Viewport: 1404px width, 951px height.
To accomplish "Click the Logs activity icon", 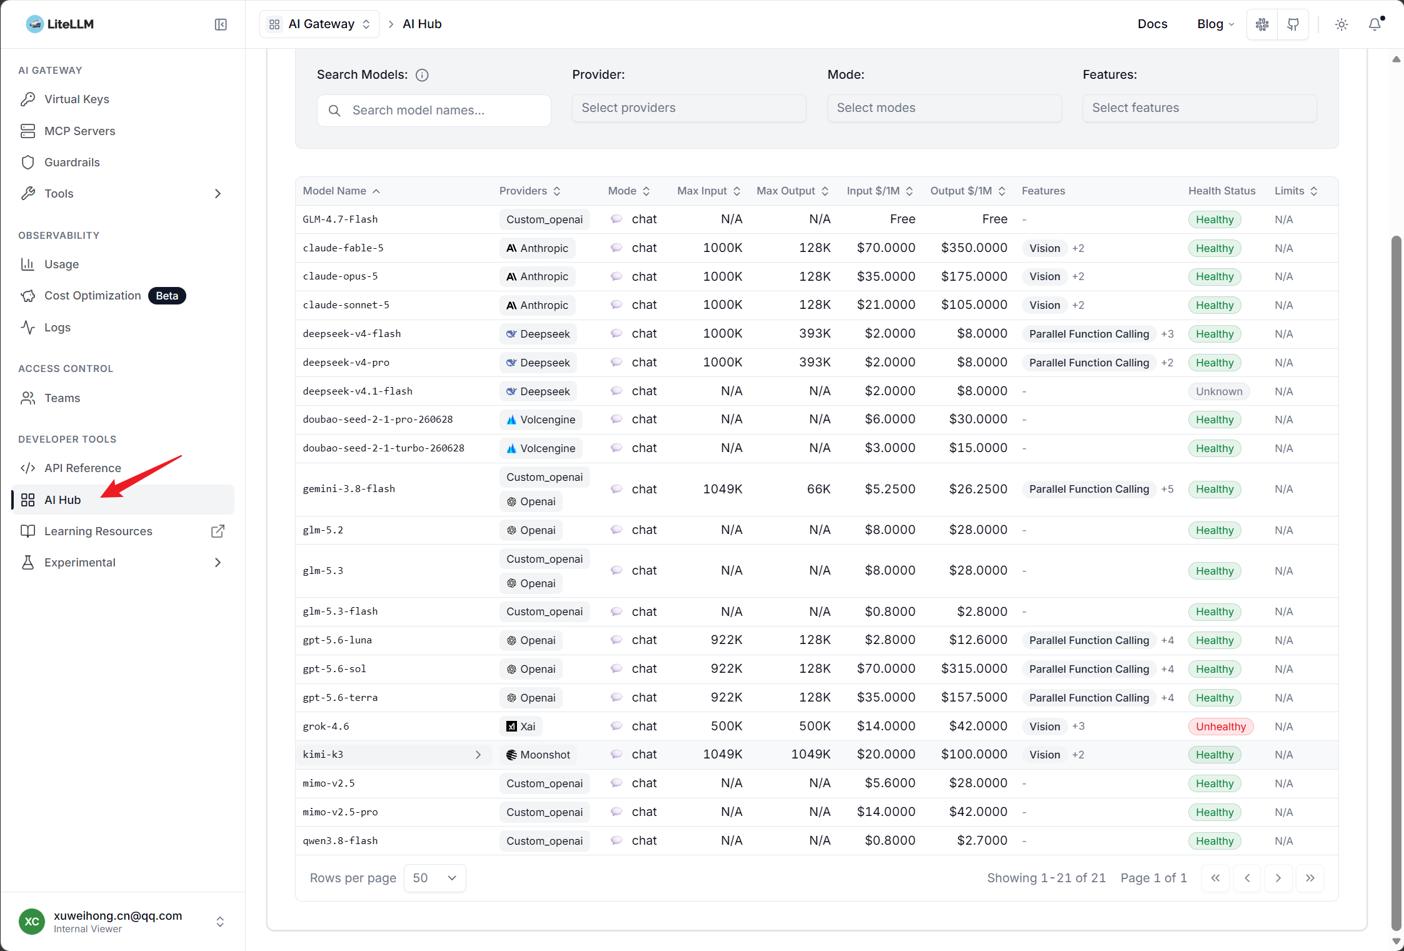I will point(28,328).
